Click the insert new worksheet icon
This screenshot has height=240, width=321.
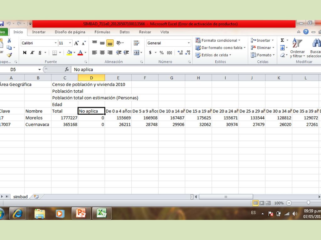click(x=36, y=197)
